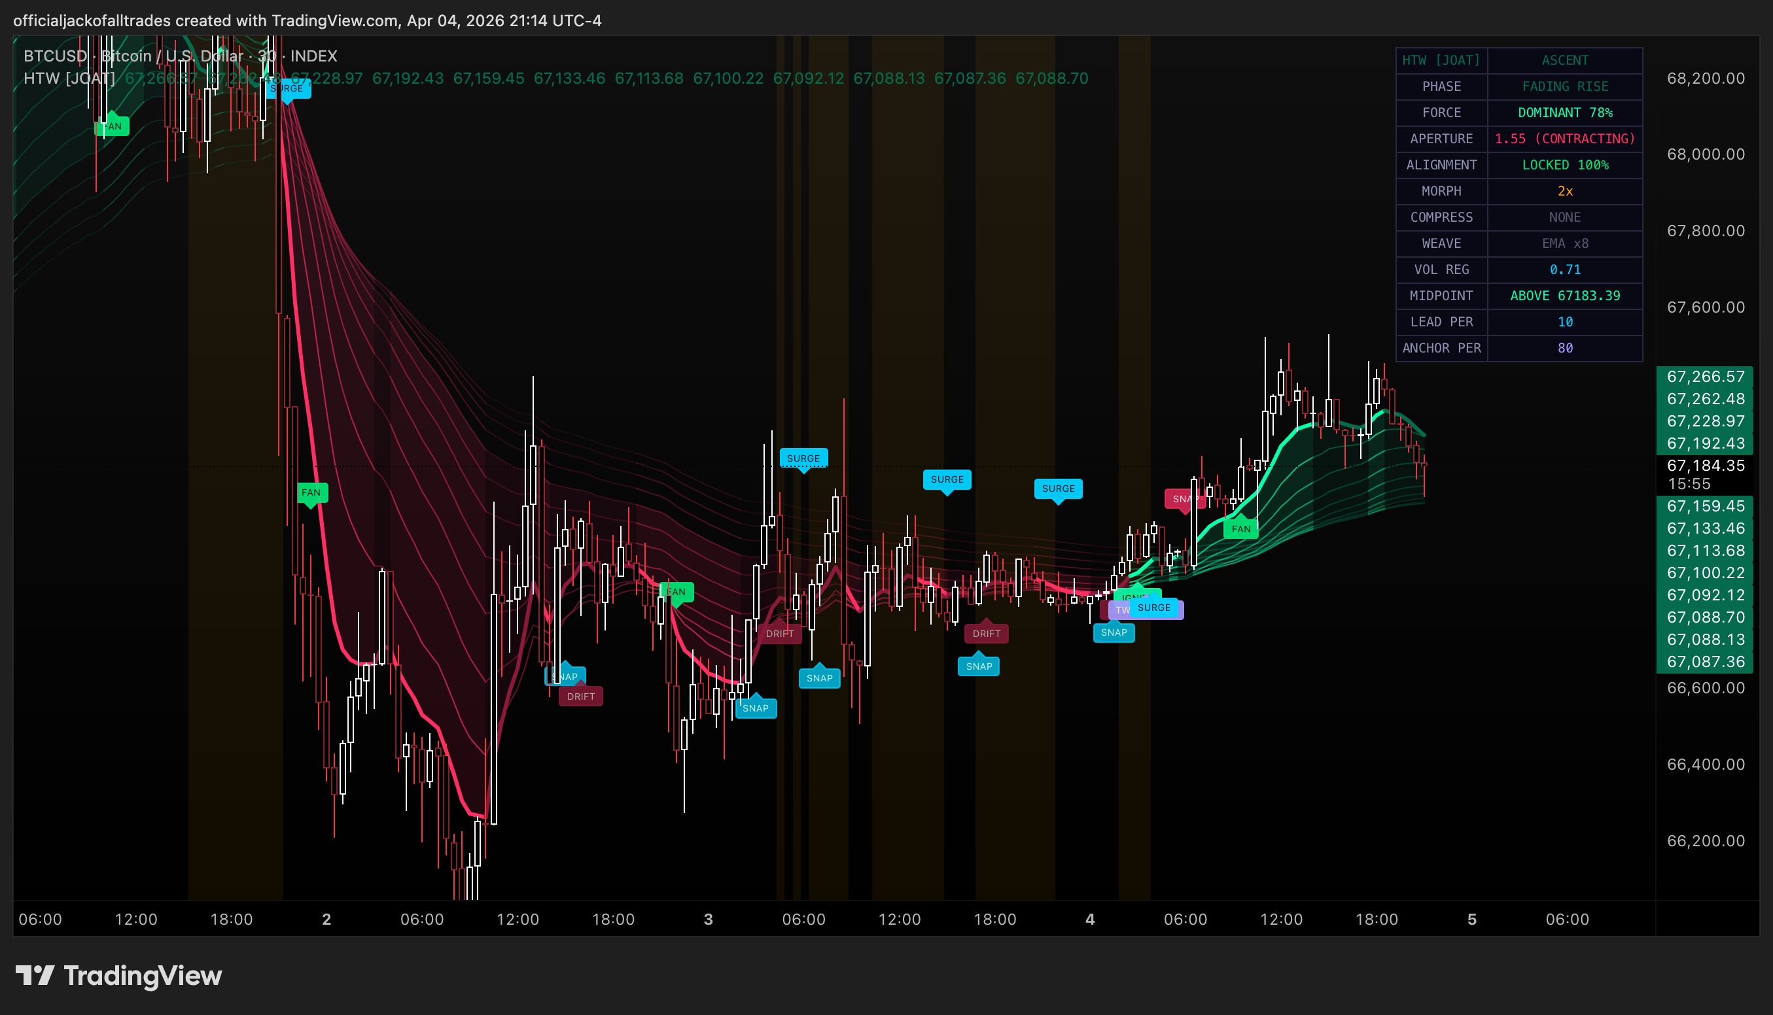The width and height of the screenshot is (1773, 1015).
Task: Click the 67,100.22 value in the indicator legend
Action: point(728,78)
